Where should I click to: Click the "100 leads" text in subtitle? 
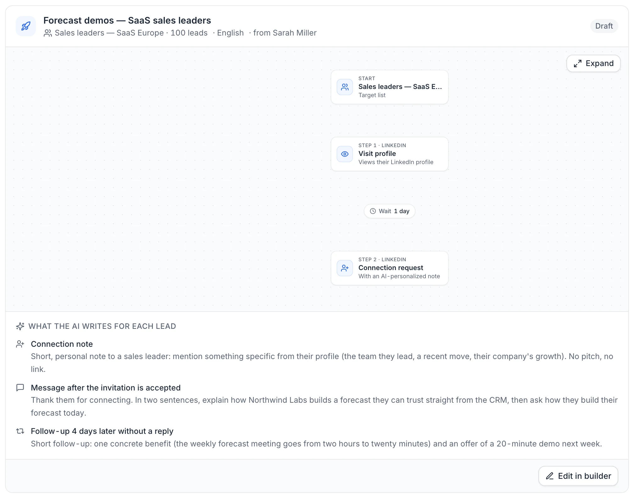[x=189, y=33]
